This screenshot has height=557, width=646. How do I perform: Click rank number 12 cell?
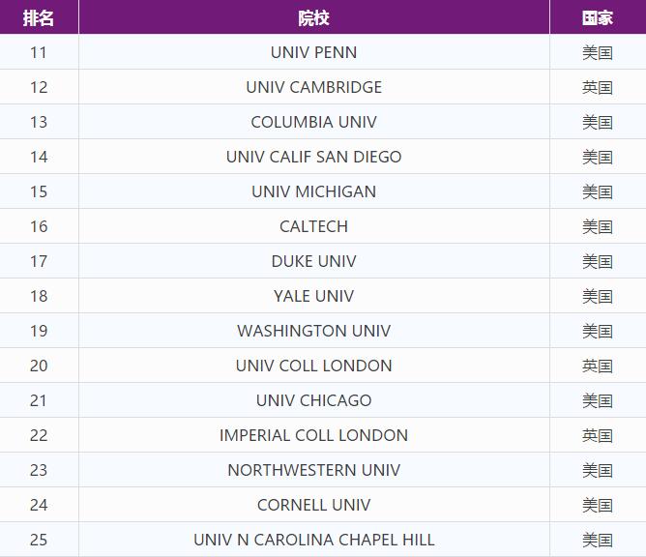(x=39, y=87)
